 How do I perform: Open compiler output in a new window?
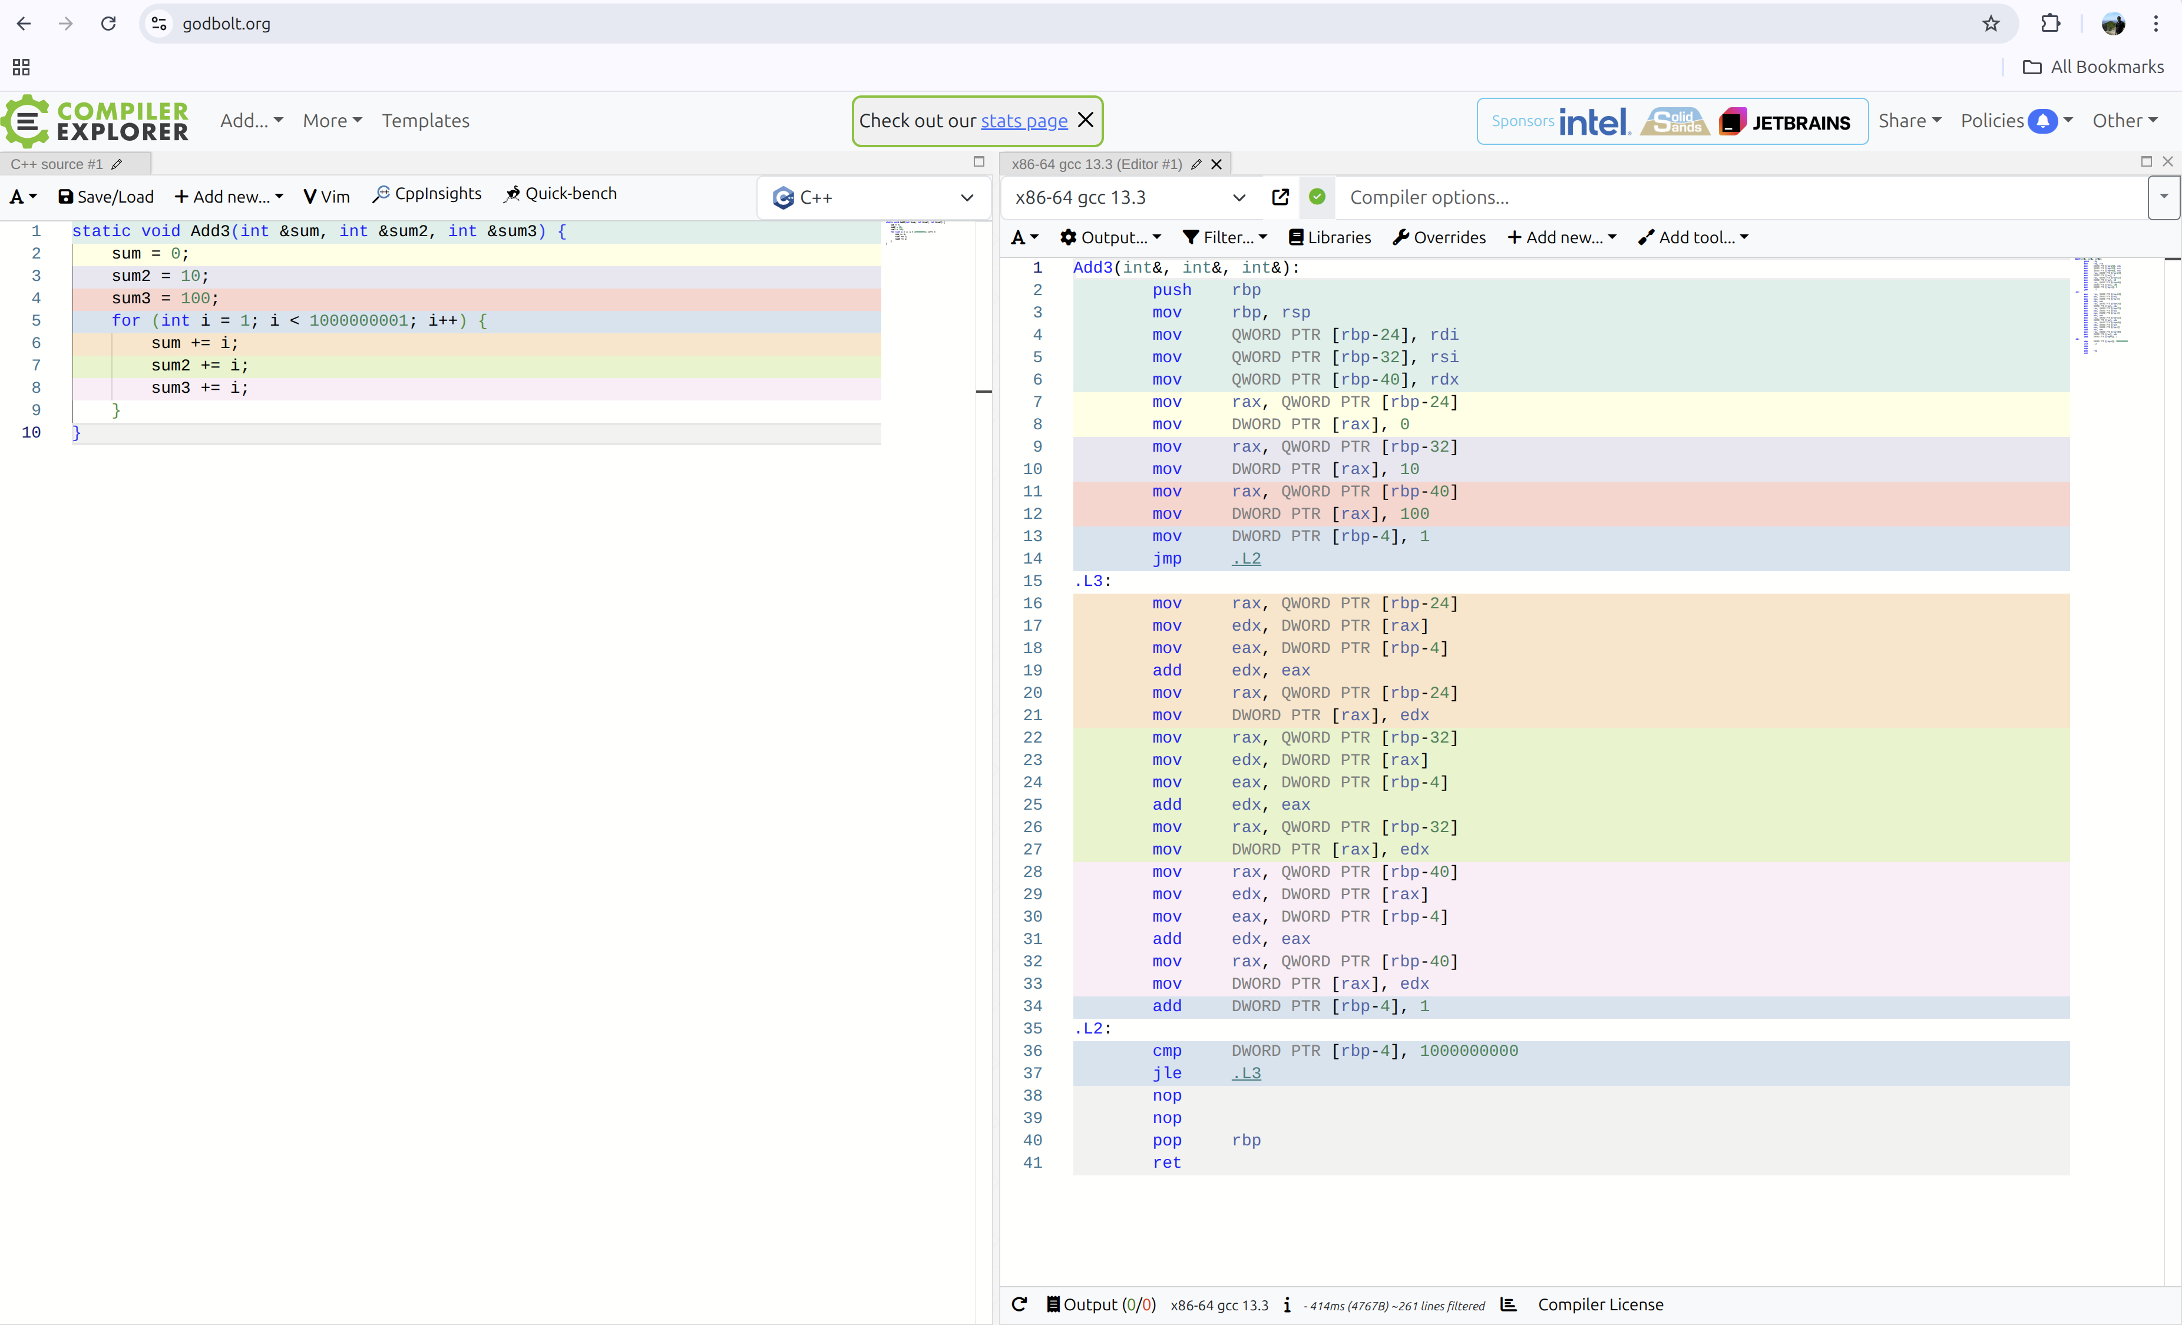[1281, 197]
